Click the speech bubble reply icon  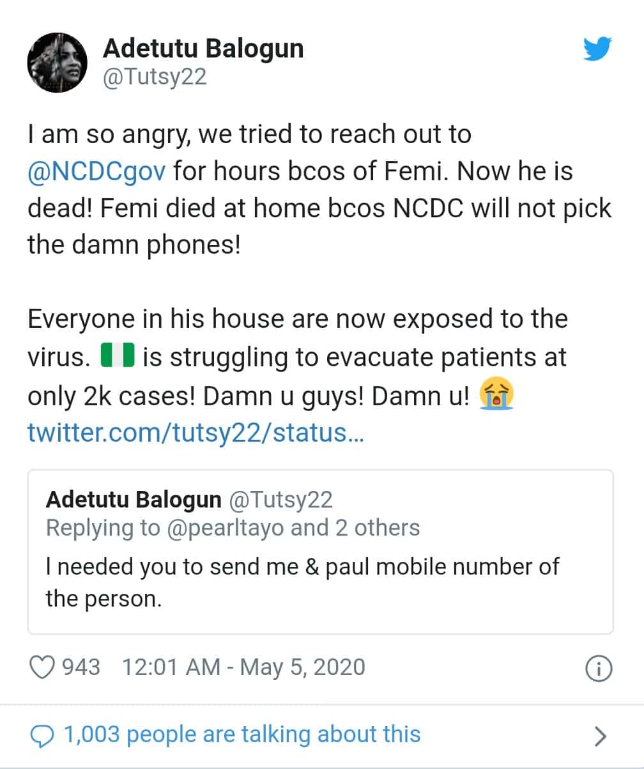tap(42, 735)
